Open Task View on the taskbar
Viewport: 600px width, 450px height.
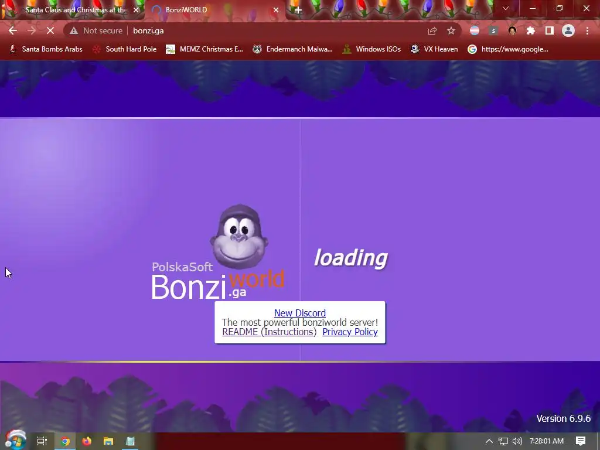click(42, 441)
